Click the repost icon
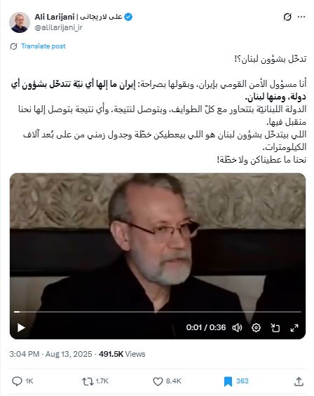Viewport: 314px width, 396px height. [88, 381]
